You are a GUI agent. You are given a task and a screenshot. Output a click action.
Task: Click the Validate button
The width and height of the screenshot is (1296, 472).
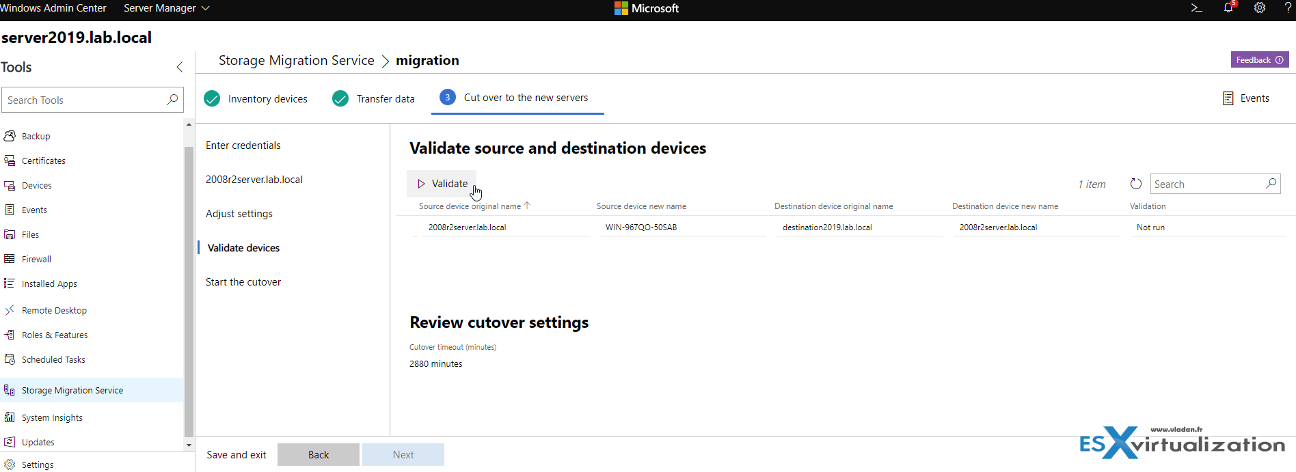[442, 184]
